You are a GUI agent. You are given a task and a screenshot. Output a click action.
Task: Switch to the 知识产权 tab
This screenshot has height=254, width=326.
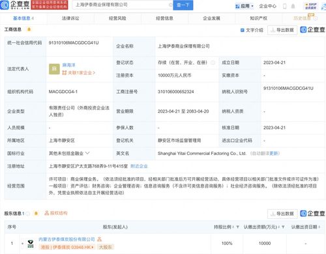258,18
